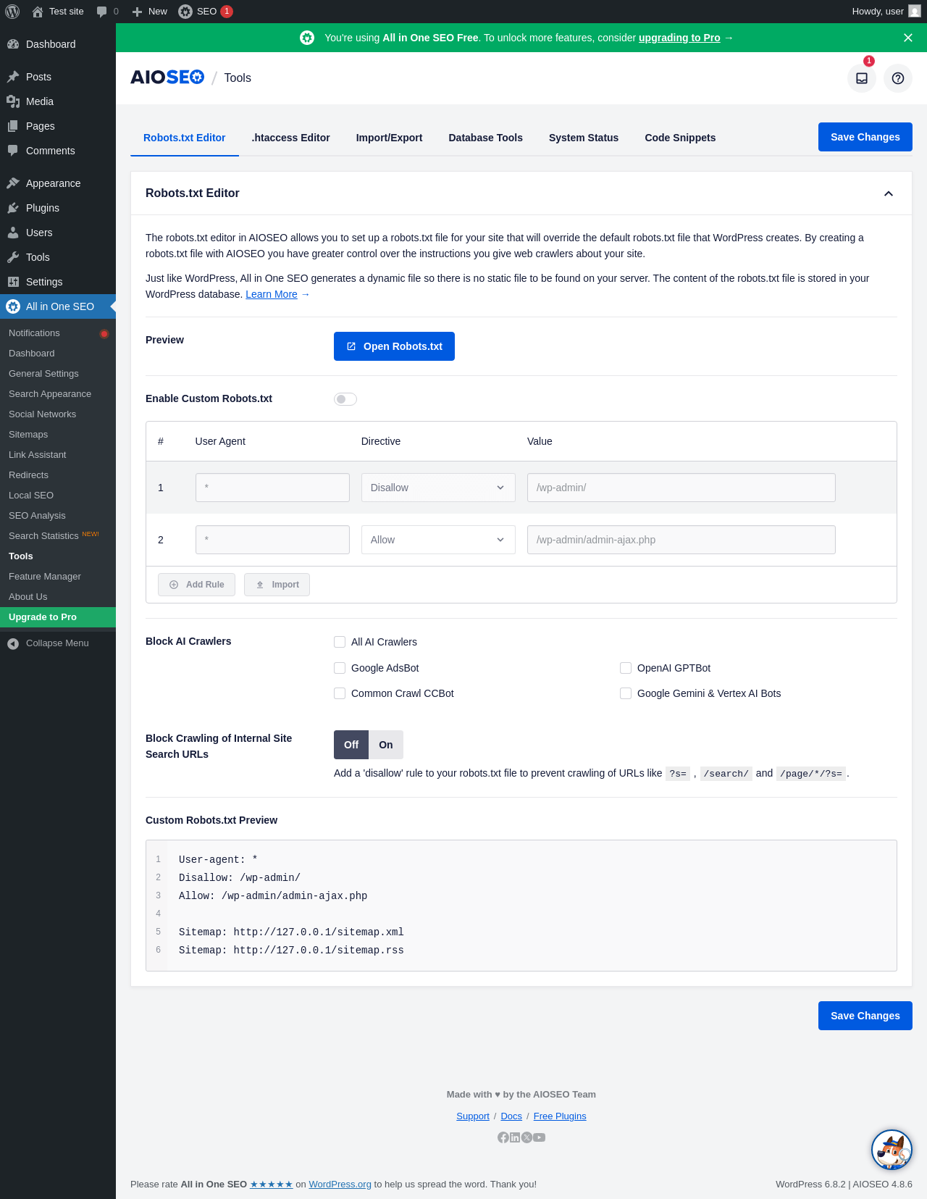
Task: Click the Settings sliders icon
Action: click(x=13, y=282)
